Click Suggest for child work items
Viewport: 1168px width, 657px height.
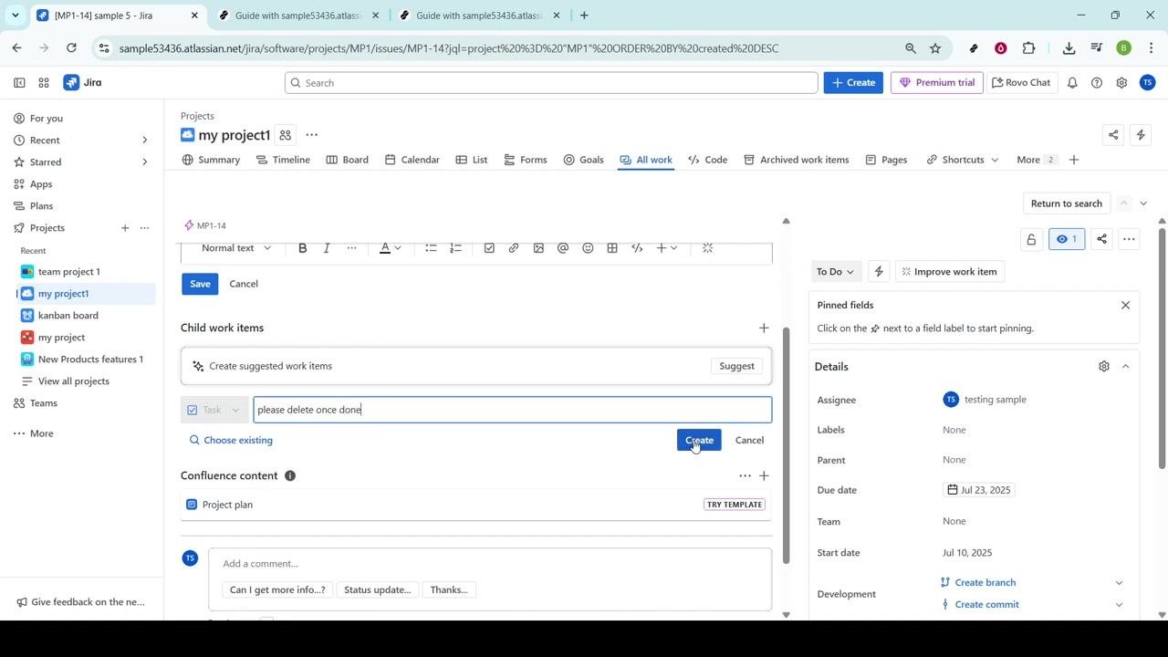736,366
